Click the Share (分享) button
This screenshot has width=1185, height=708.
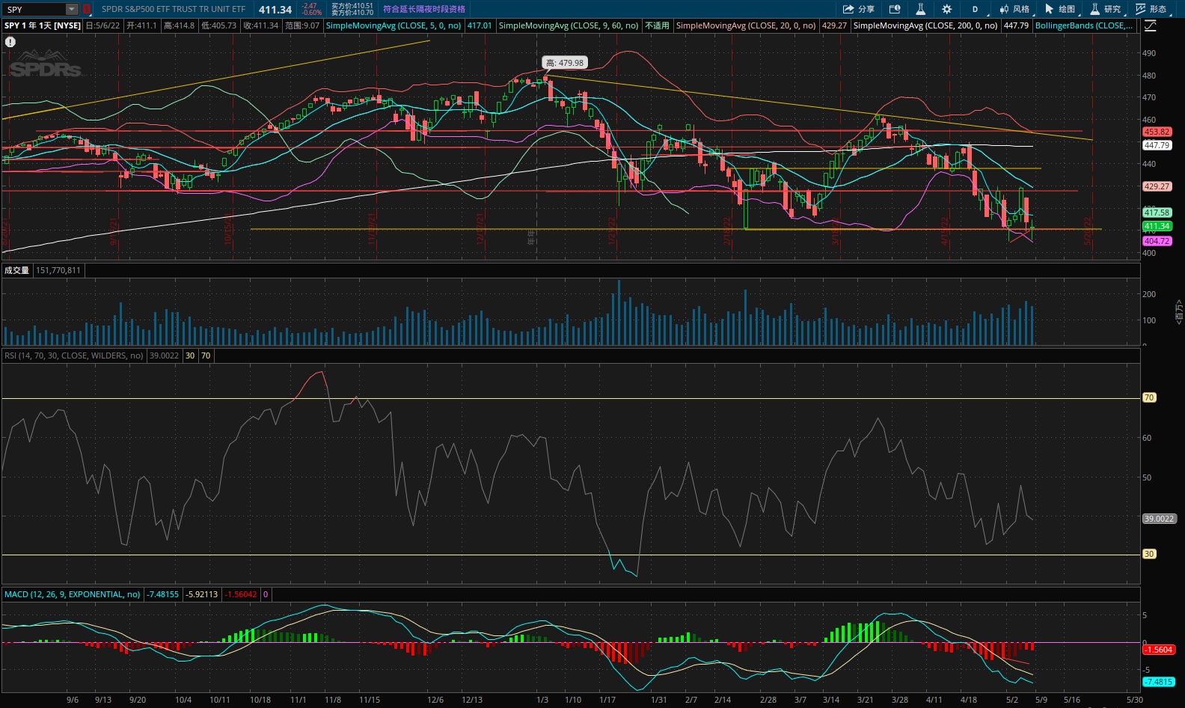click(x=859, y=9)
